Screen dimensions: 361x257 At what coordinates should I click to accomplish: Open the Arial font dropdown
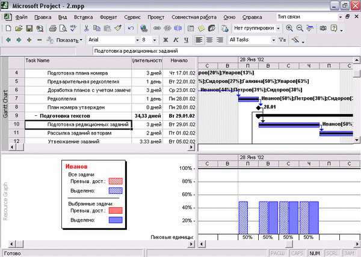137,40
